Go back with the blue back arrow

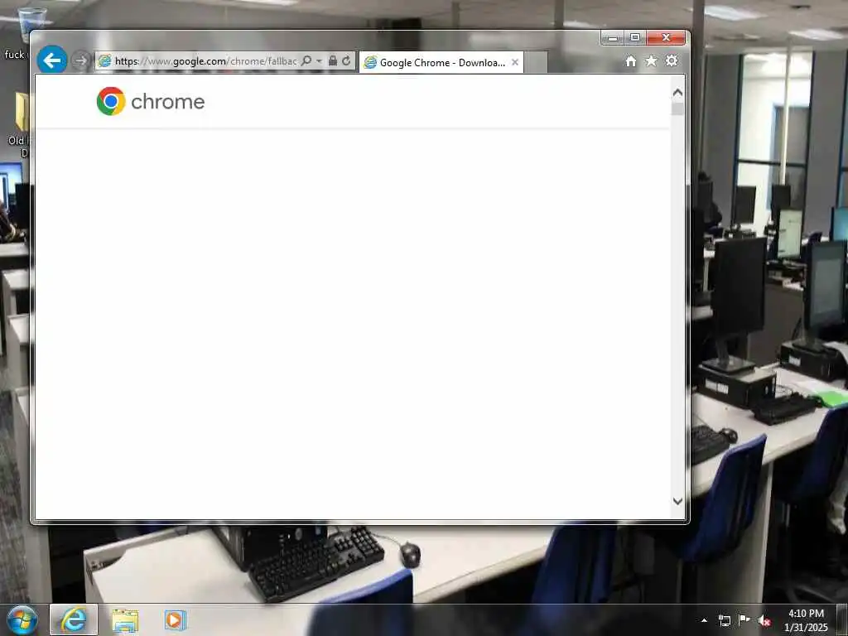(x=52, y=60)
